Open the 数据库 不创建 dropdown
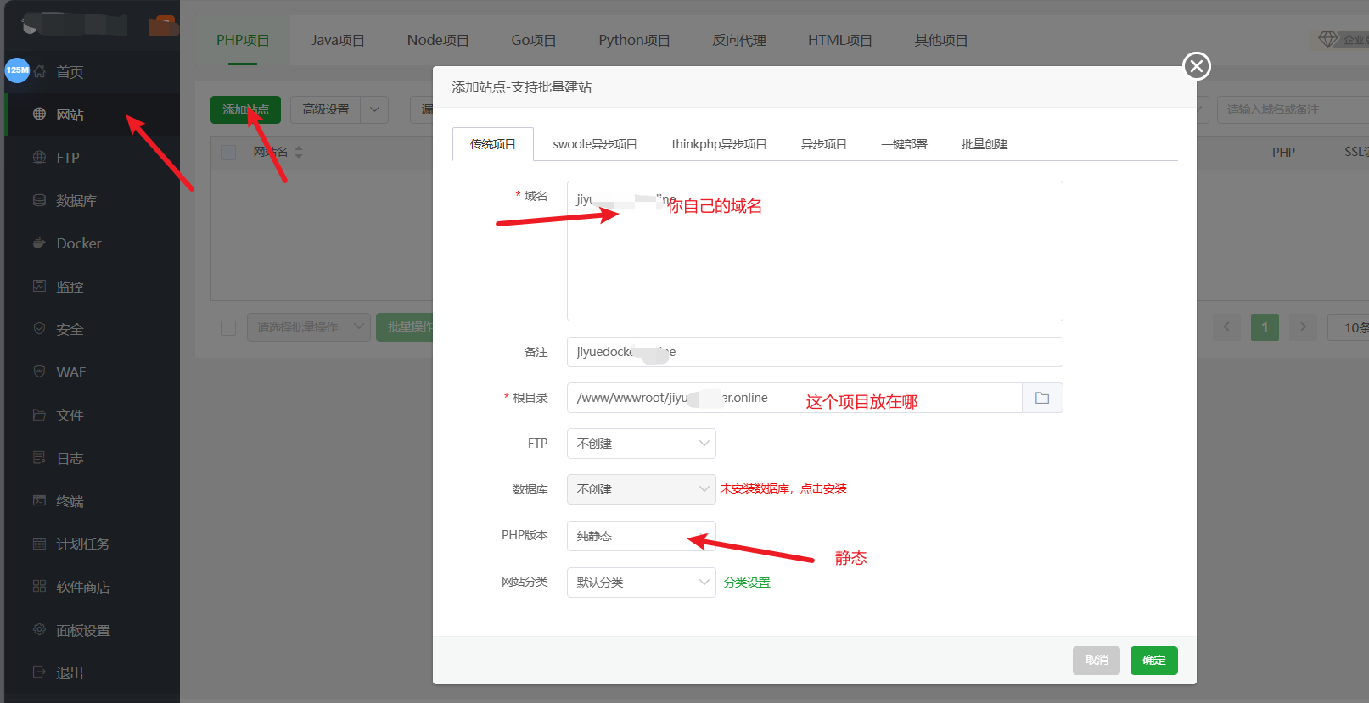Viewport: 1369px width, 703px height. [x=641, y=489]
